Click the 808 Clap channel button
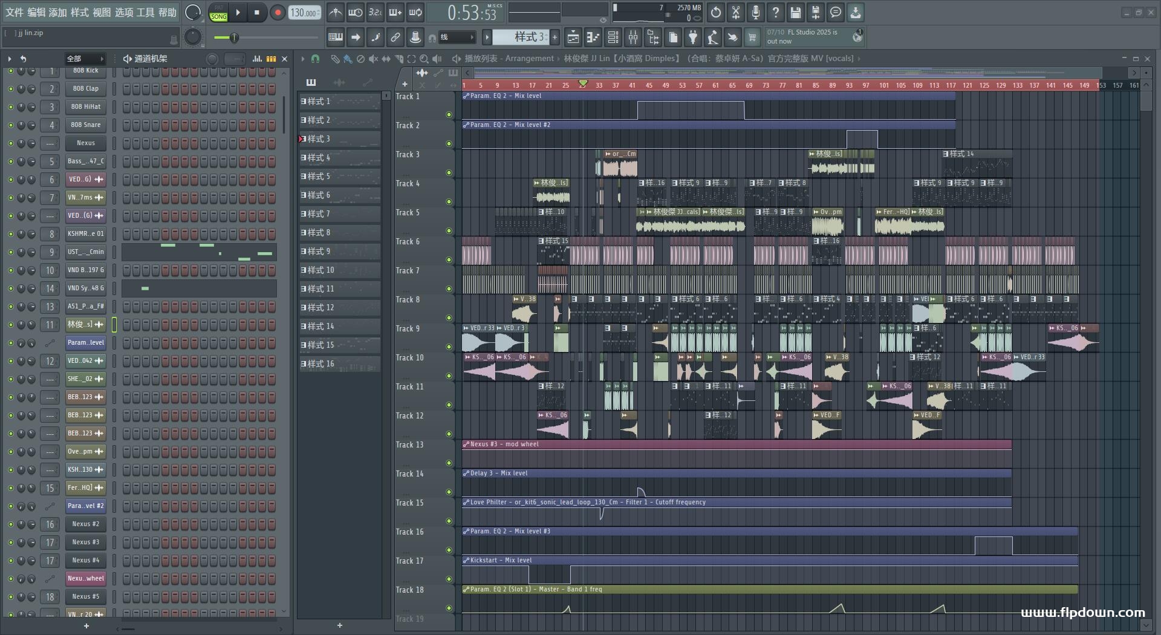This screenshot has height=635, width=1161. pyautogui.click(x=86, y=89)
